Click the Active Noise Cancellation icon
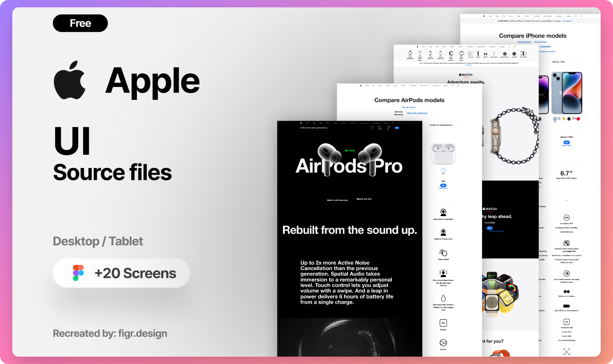 click(x=443, y=212)
